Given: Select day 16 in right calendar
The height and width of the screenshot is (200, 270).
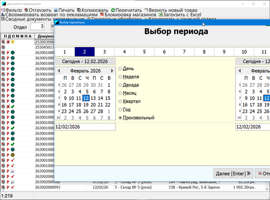Looking at the screenshot, I should pyautogui.click(x=245, y=105).
